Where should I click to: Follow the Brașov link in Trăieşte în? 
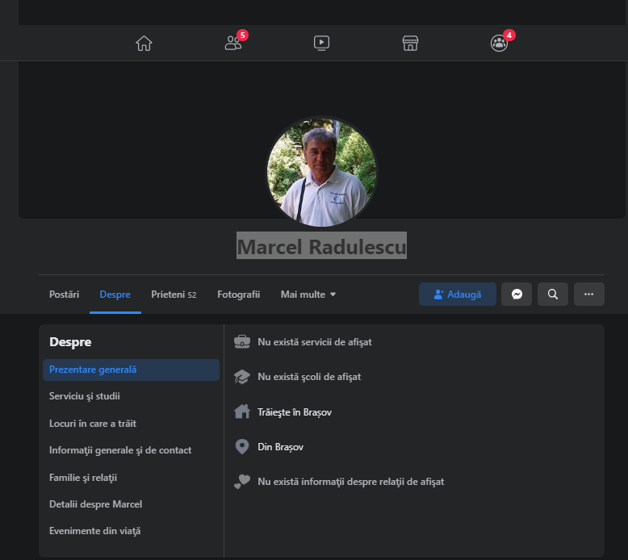(317, 412)
